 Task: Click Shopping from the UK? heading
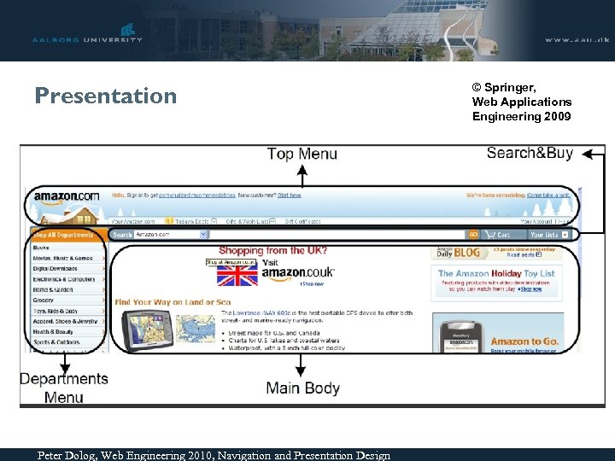[x=273, y=250]
